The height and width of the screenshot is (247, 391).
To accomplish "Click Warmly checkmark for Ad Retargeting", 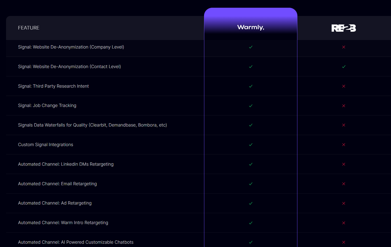I will pyautogui.click(x=251, y=203).
